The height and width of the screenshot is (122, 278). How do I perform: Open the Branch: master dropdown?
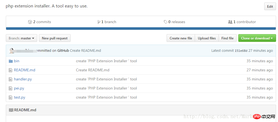coord(22,38)
